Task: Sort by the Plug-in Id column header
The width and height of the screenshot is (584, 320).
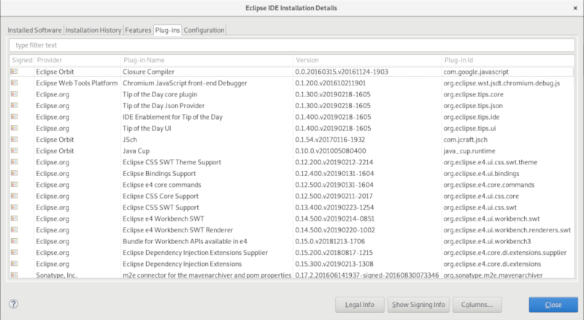Action: pyautogui.click(x=508, y=60)
